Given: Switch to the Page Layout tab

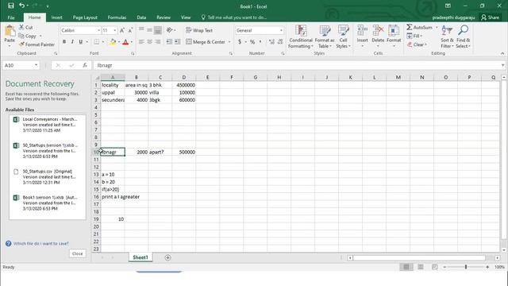Looking at the screenshot, I should click(x=85, y=17).
